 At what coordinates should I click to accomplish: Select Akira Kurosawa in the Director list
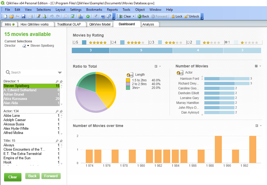(x=31, y=99)
